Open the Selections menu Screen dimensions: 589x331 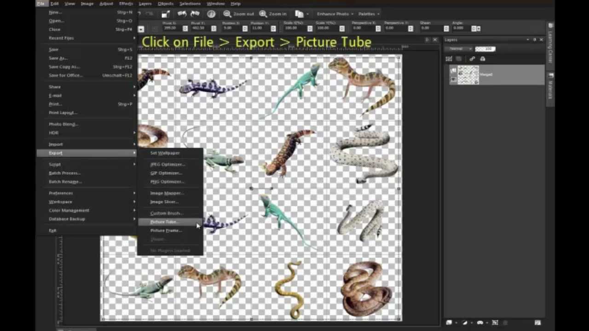coord(190,4)
